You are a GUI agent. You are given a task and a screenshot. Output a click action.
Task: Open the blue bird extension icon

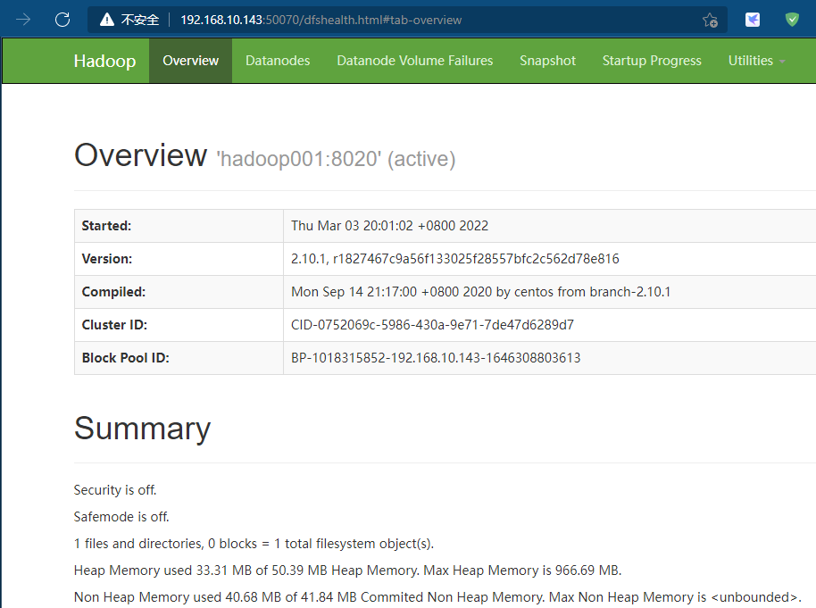(x=753, y=20)
